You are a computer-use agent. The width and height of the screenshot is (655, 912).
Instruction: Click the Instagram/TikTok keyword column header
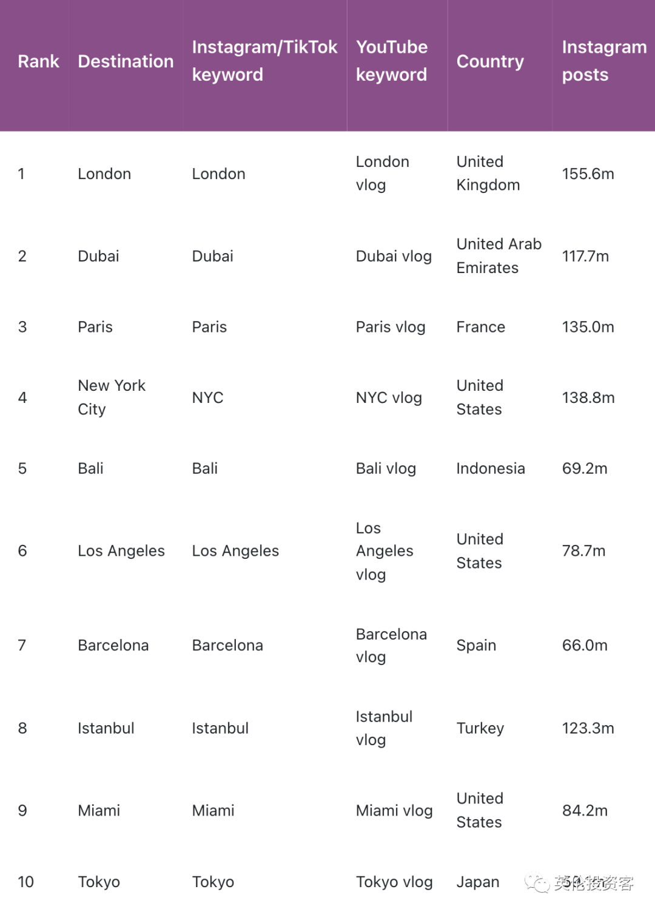(264, 61)
